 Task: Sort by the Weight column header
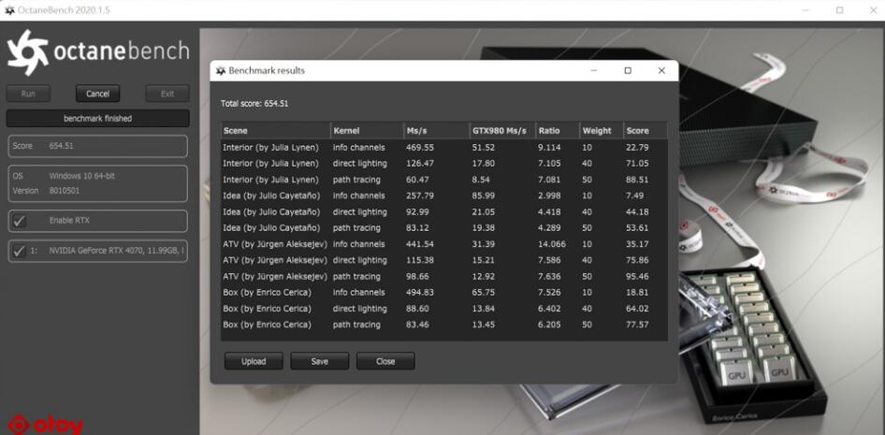tap(602, 130)
